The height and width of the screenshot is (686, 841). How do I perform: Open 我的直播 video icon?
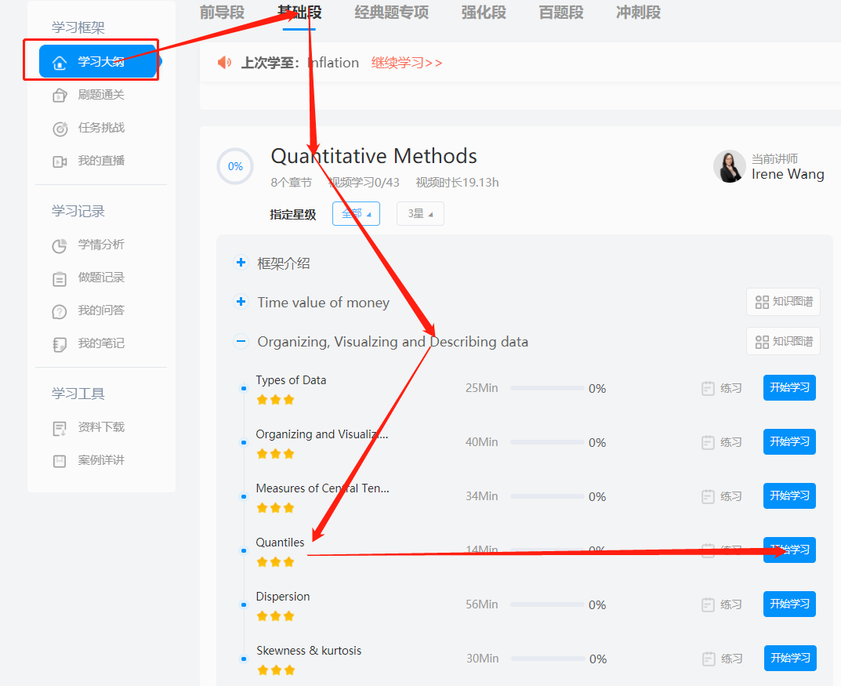click(60, 162)
